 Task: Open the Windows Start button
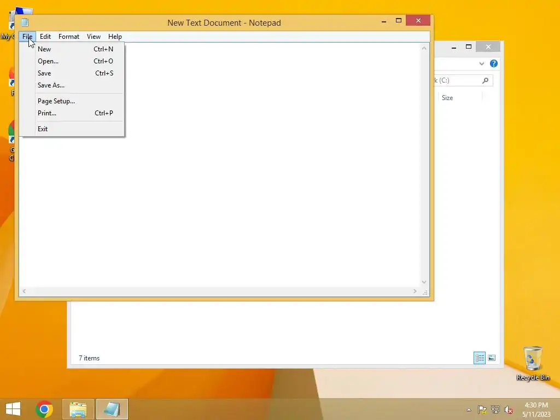13,409
